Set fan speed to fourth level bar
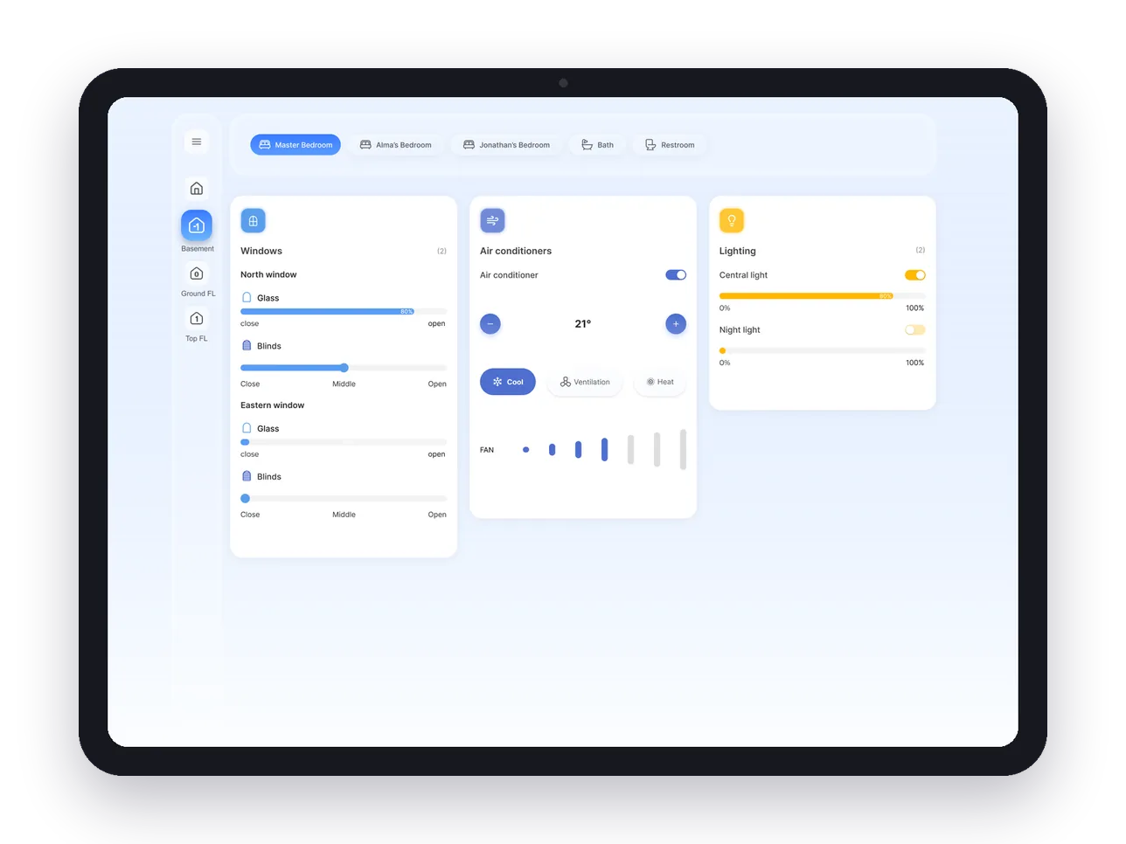Image resolution: width=1126 pixels, height=844 pixels. click(x=604, y=450)
